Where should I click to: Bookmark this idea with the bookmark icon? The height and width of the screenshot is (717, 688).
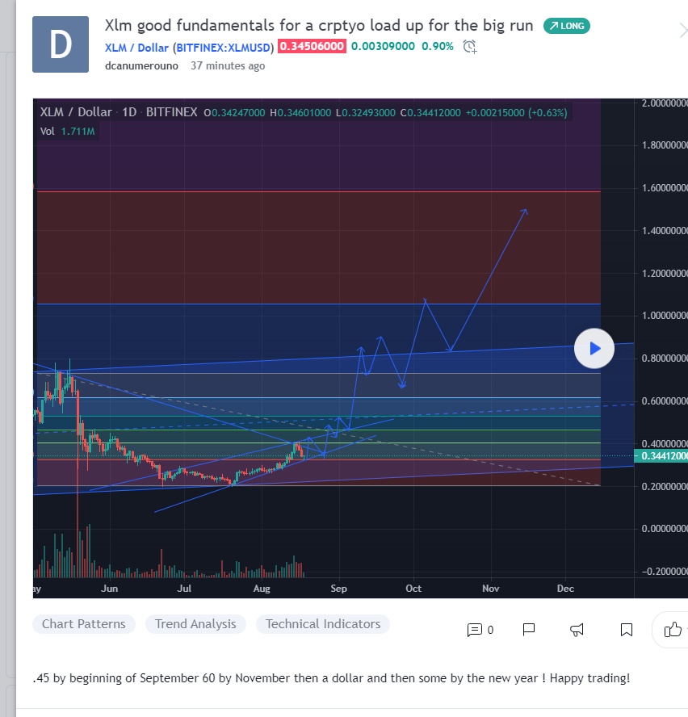pos(626,630)
